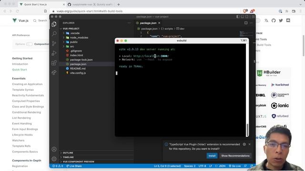Switch to the GitHub create-vue browser tab
305x171 pixels.
pos(90,4)
